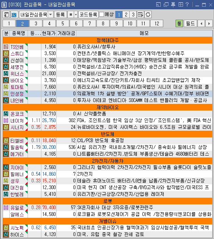
Task: Click the 신 badge icon next to 시너지
Action: (6, 127)
